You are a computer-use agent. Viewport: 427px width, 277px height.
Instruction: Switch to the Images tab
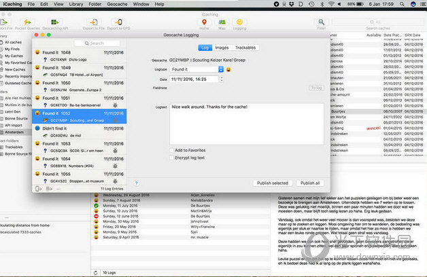(x=222, y=48)
